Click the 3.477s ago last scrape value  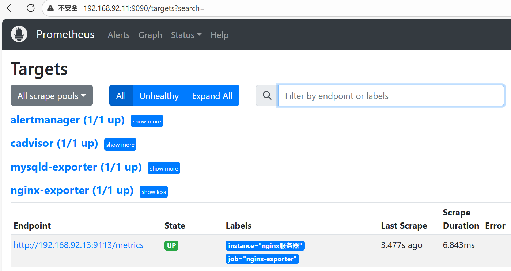point(402,245)
